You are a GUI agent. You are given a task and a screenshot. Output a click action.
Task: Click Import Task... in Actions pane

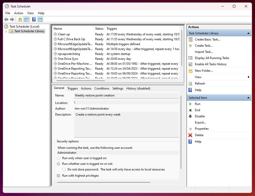204,52
